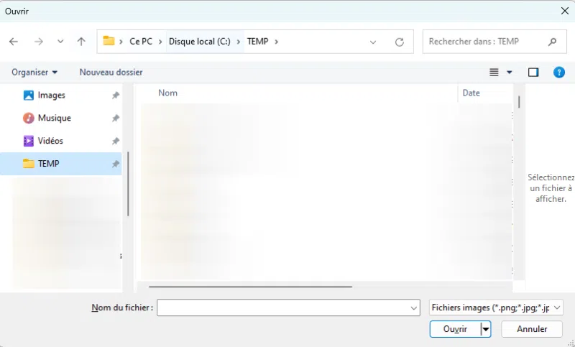Click the Ouvrir button
575x347 pixels.
point(455,329)
